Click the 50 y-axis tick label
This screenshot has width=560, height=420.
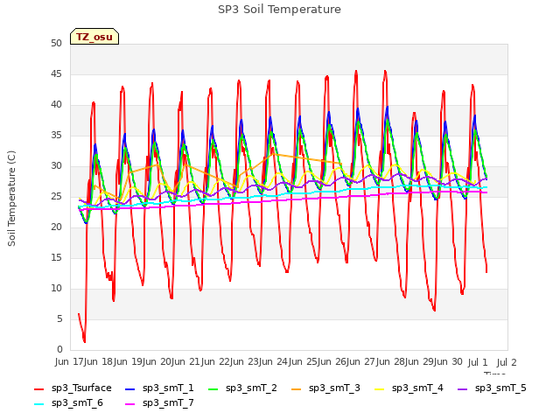[x=56, y=43]
